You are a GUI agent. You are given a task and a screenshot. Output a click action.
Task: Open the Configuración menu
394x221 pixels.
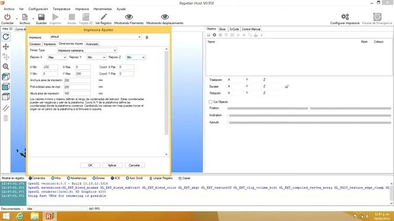38,9
